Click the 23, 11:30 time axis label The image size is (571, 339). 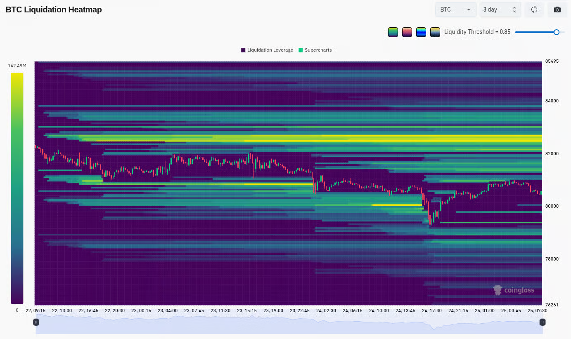[220, 311]
